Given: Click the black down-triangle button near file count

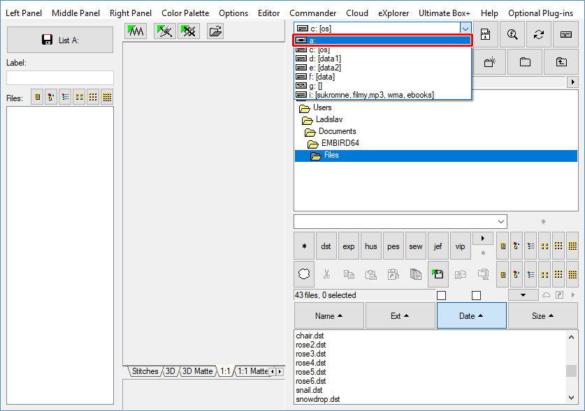Looking at the screenshot, I should point(523,295).
